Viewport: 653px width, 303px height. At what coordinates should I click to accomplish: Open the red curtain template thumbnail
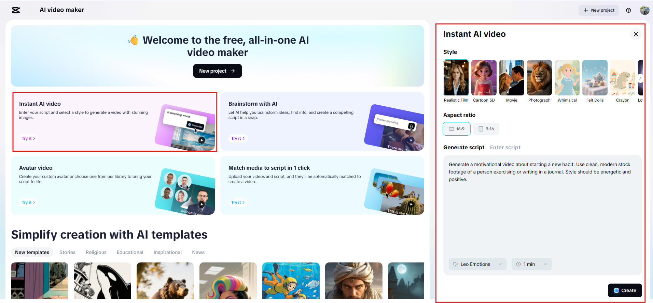click(40, 281)
